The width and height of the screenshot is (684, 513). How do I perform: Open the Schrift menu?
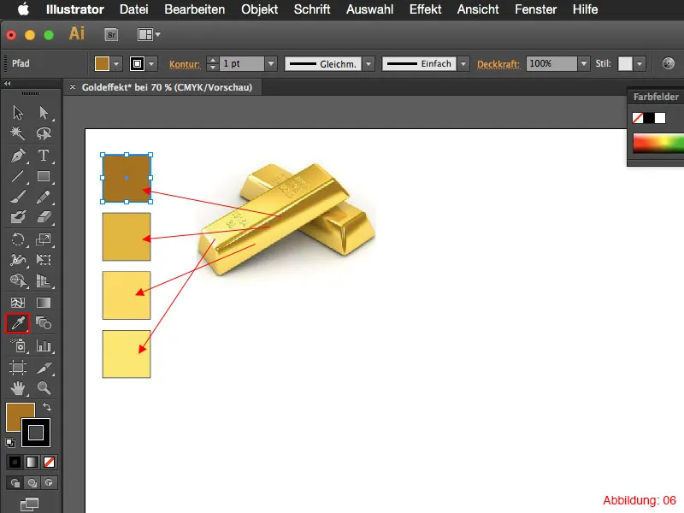(x=312, y=9)
